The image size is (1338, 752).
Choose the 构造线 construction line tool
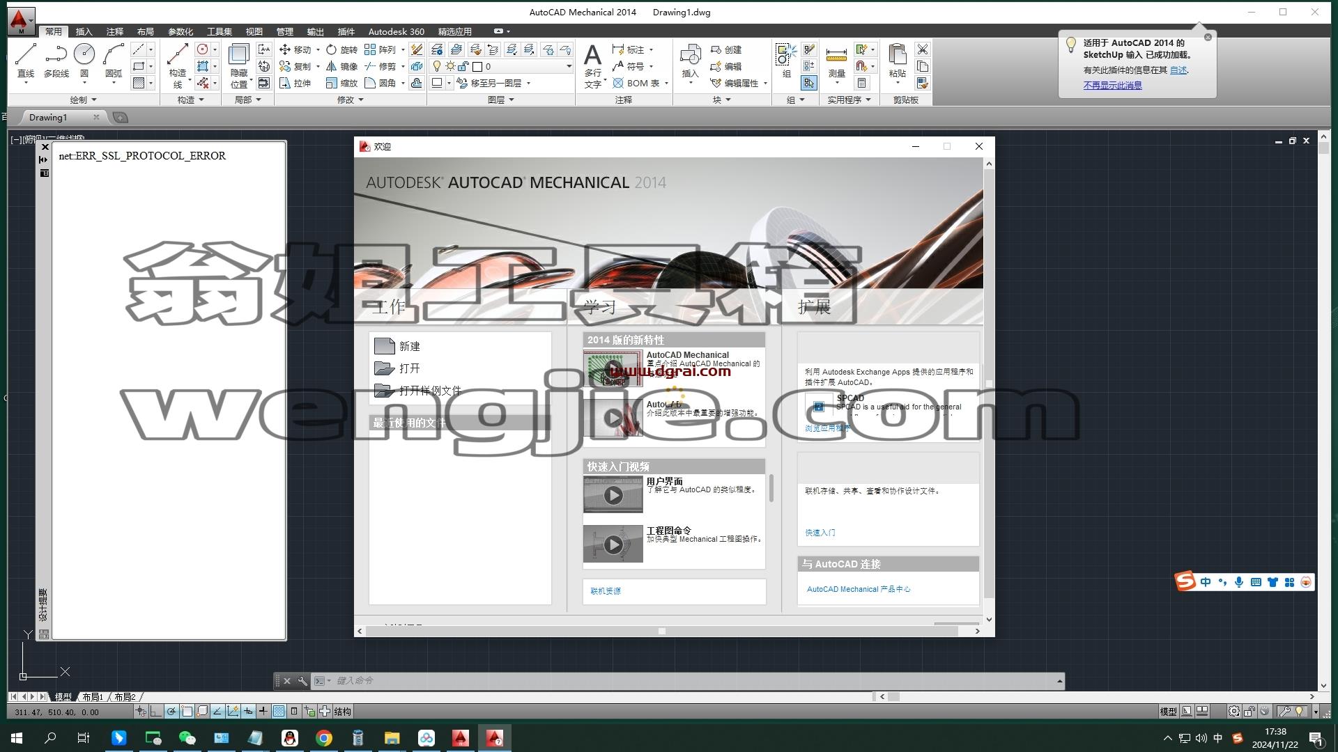(x=178, y=65)
